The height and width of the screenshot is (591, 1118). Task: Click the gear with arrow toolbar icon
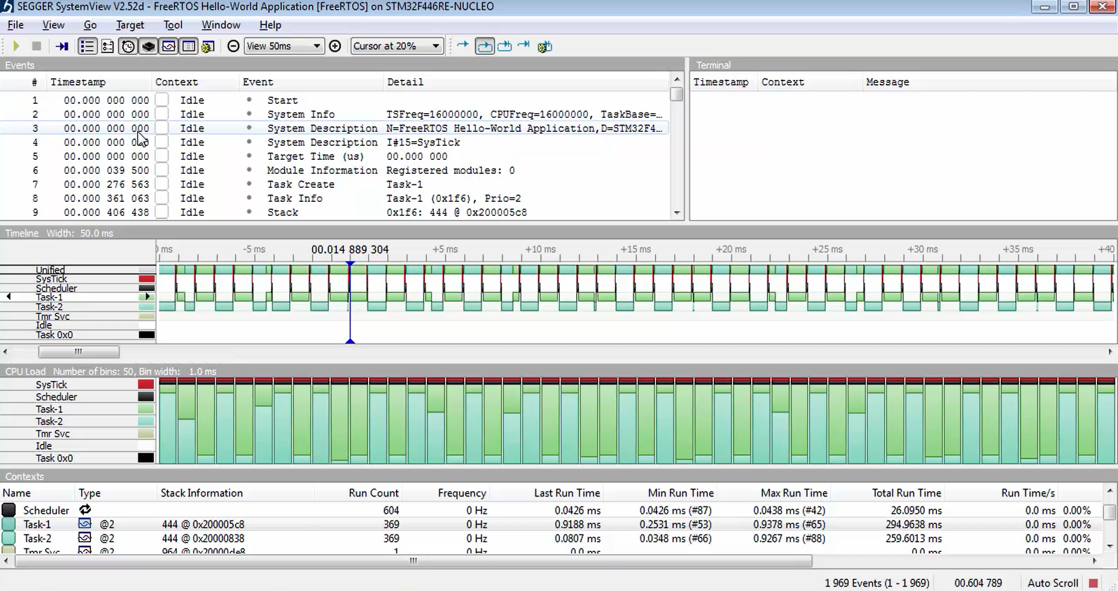pos(544,46)
